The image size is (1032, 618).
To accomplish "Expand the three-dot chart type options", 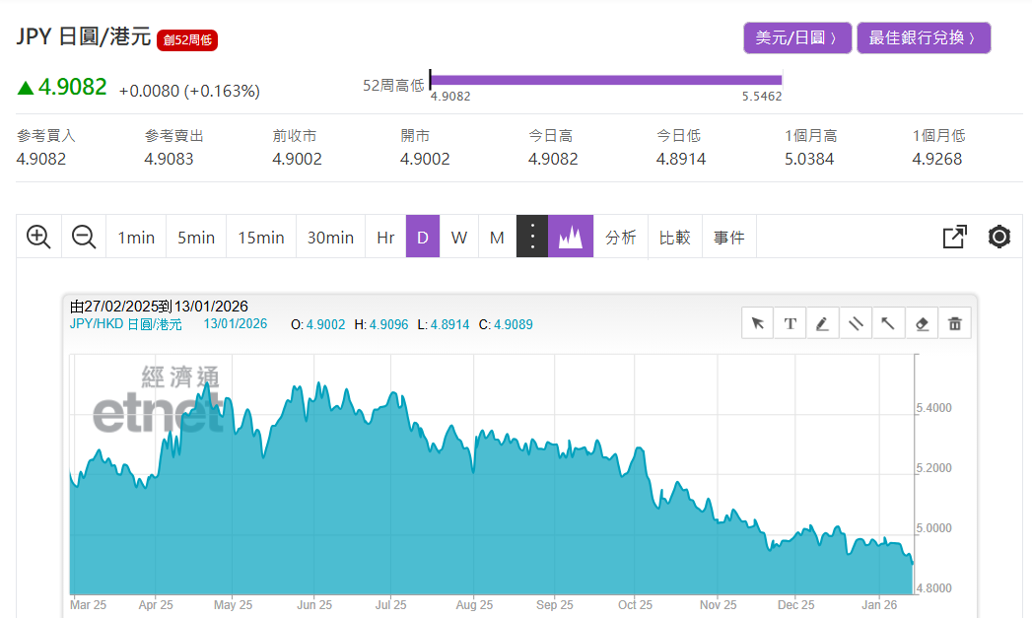I will pos(532,237).
